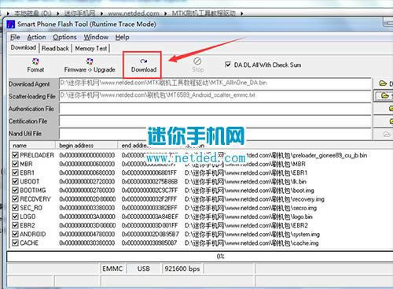393x289 pixels.
Task: Open the MTK folder breadcrumb in Explorer
Action: point(204,13)
